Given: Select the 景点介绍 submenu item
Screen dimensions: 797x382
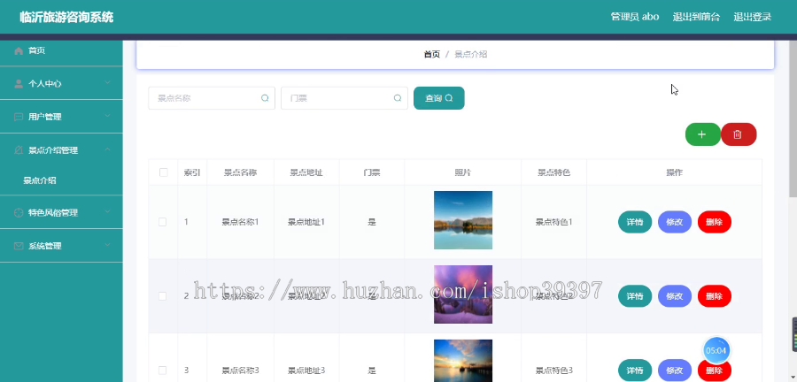Looking at the screenshot, I should (61, 180).
